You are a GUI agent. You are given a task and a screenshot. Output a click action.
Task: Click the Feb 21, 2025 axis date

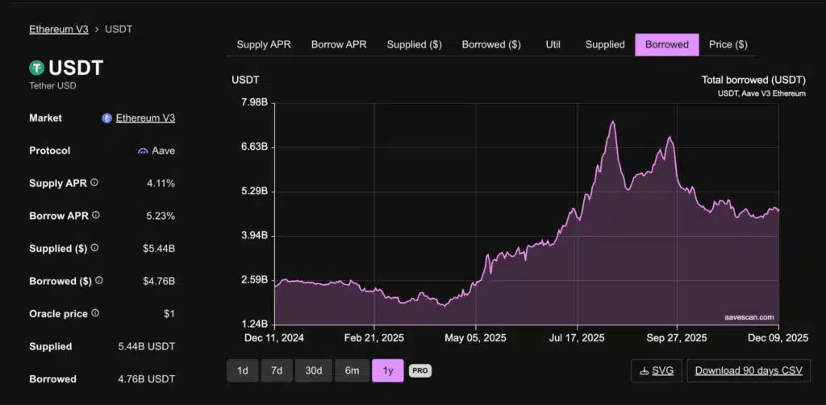tap(374, 338)
